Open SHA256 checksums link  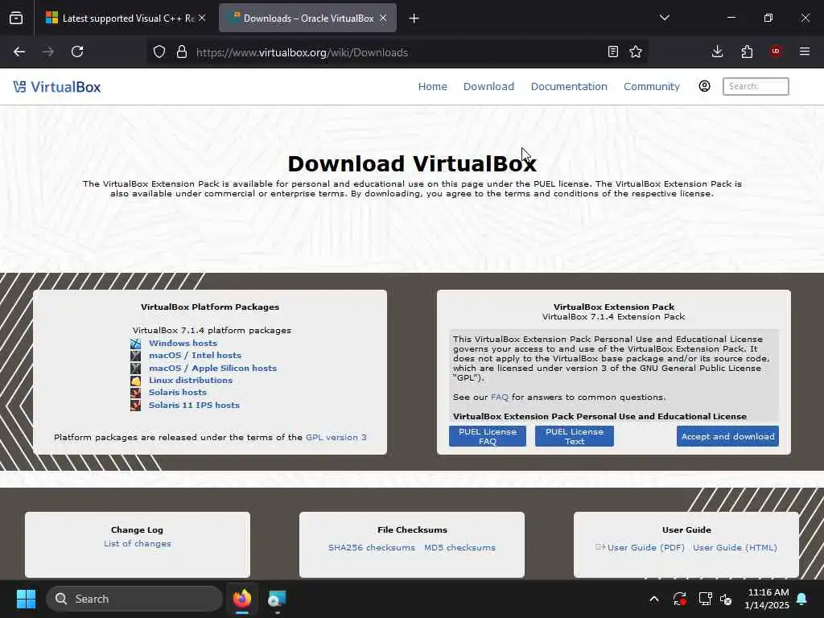(x=372, y=547)
